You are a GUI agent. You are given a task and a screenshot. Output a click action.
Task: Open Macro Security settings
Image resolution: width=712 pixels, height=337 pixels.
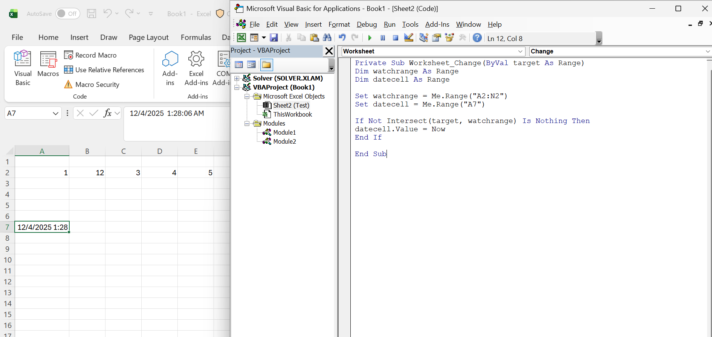[x=92, y=85]
